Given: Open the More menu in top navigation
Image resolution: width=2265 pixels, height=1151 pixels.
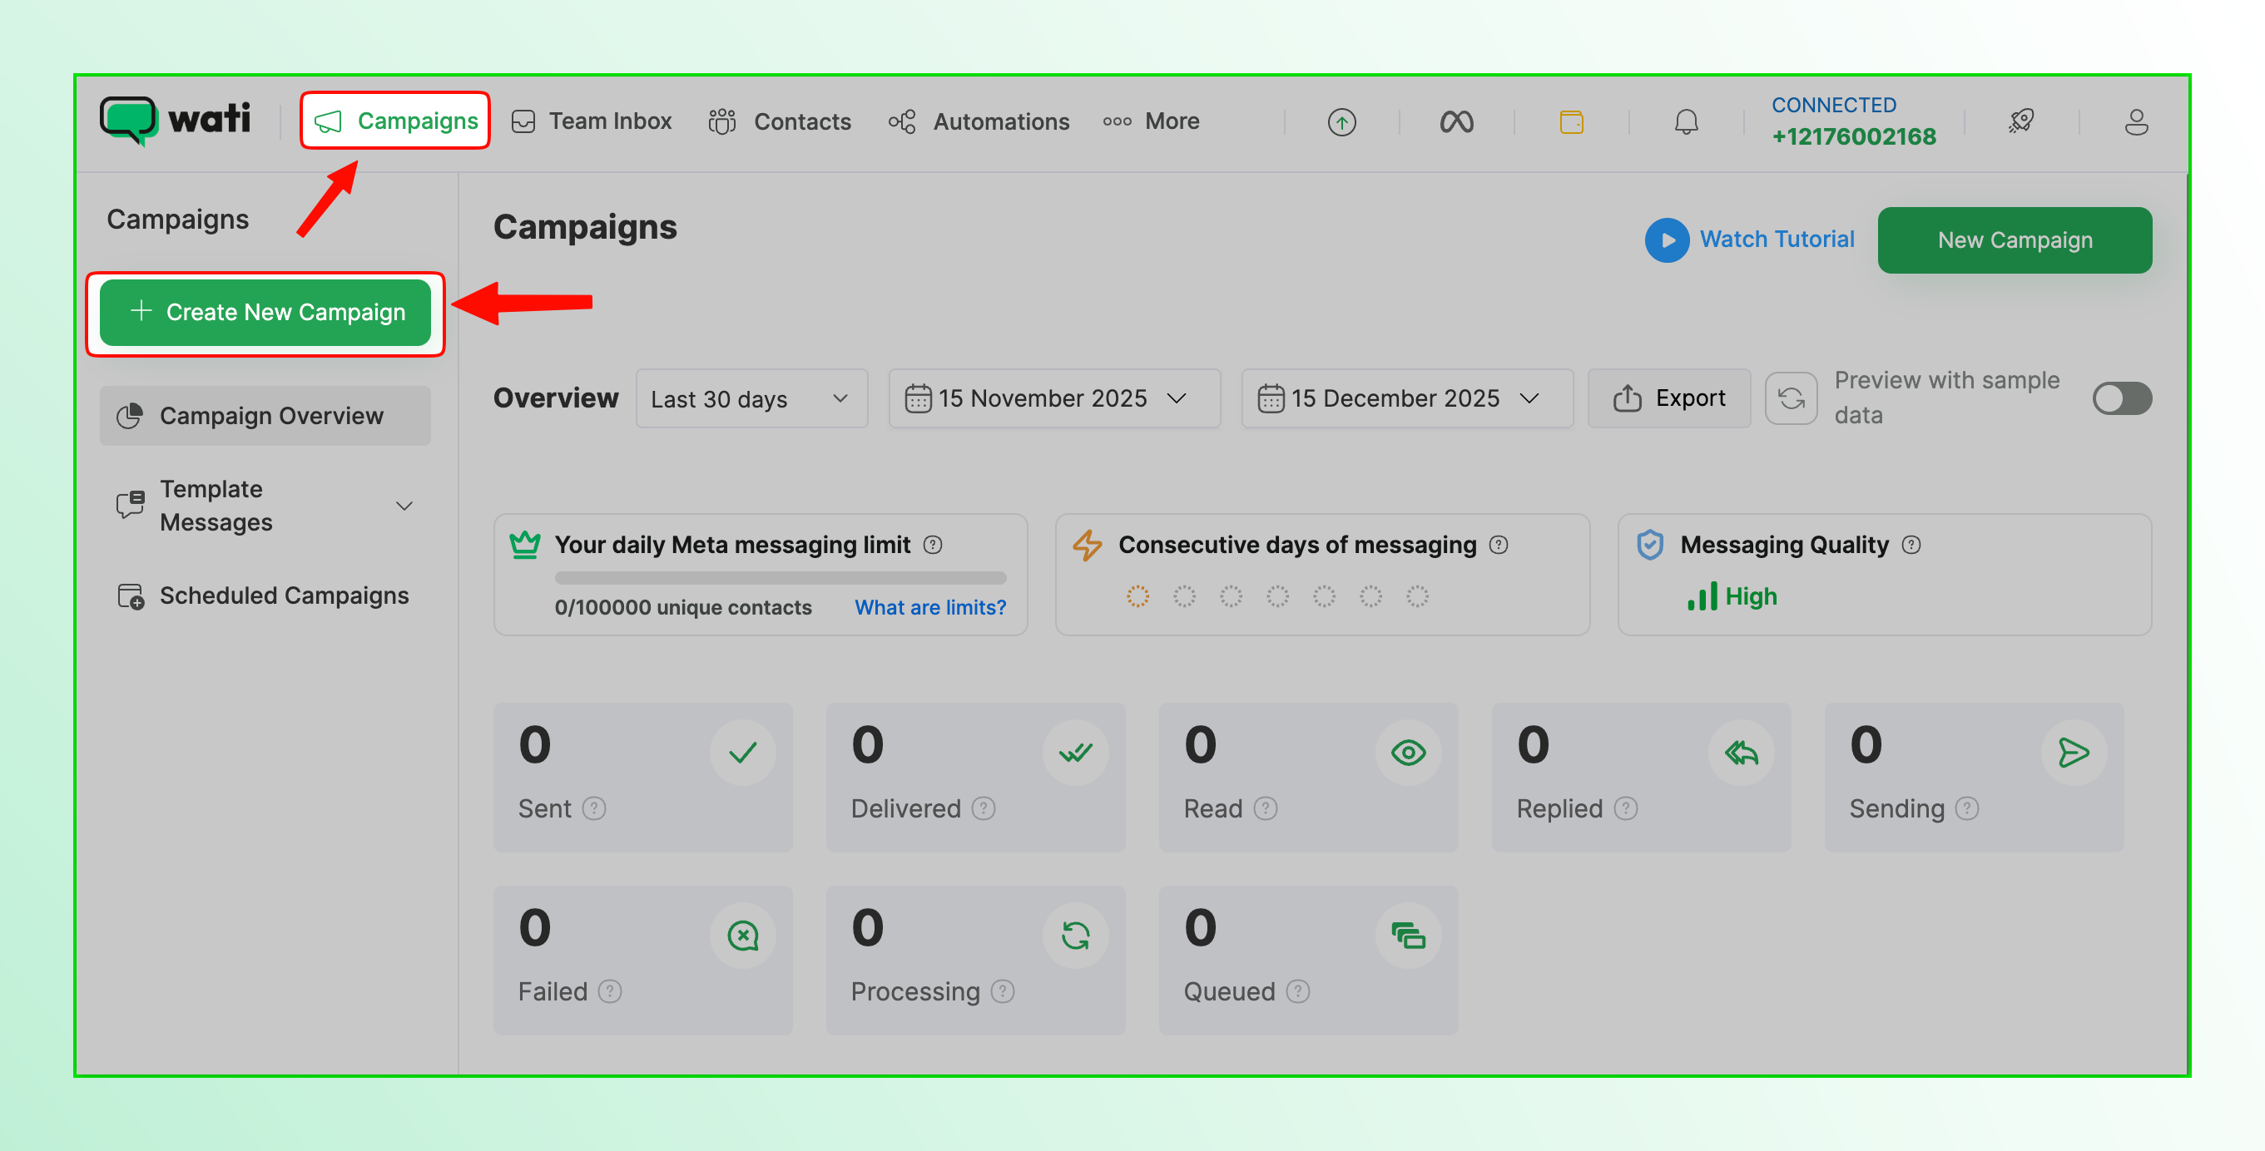Looking at the screenshot, I should (x=1150, y=121).
